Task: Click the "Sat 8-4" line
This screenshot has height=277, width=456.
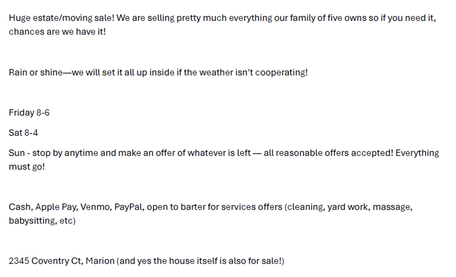Action: [23, 133]
